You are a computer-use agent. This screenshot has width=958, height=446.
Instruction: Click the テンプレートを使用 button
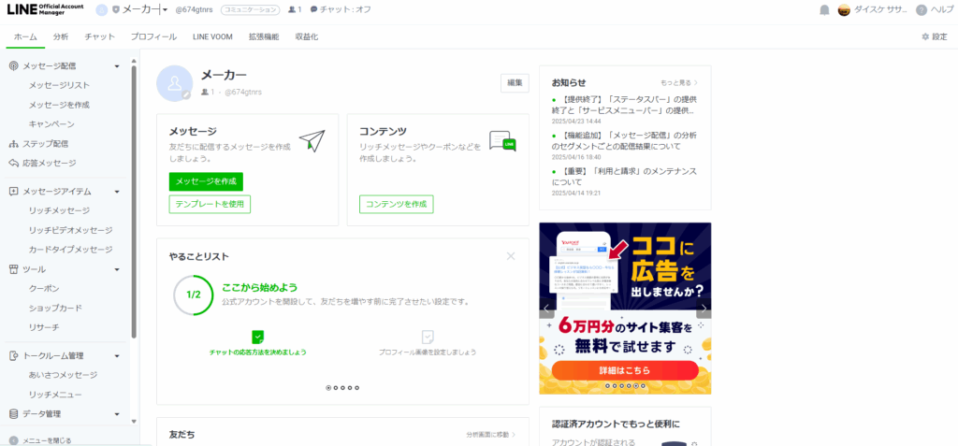coord(210,204)
